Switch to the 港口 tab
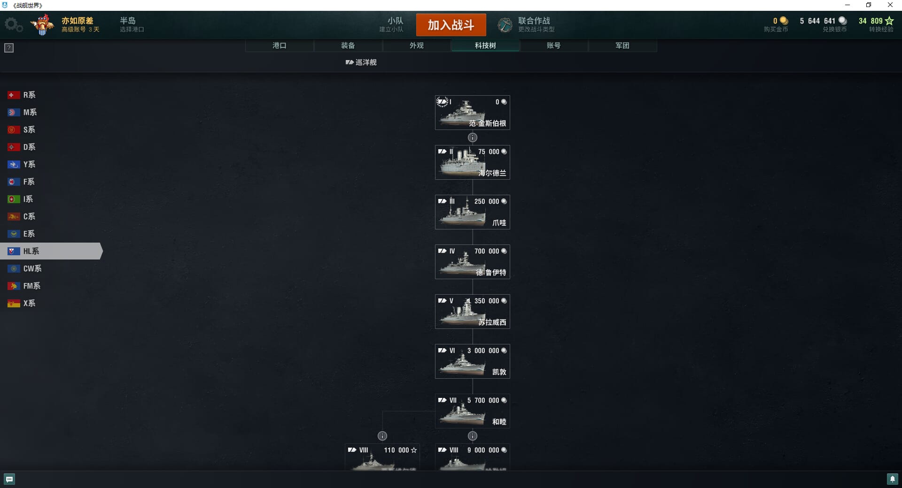 click(x=280, y=46)
